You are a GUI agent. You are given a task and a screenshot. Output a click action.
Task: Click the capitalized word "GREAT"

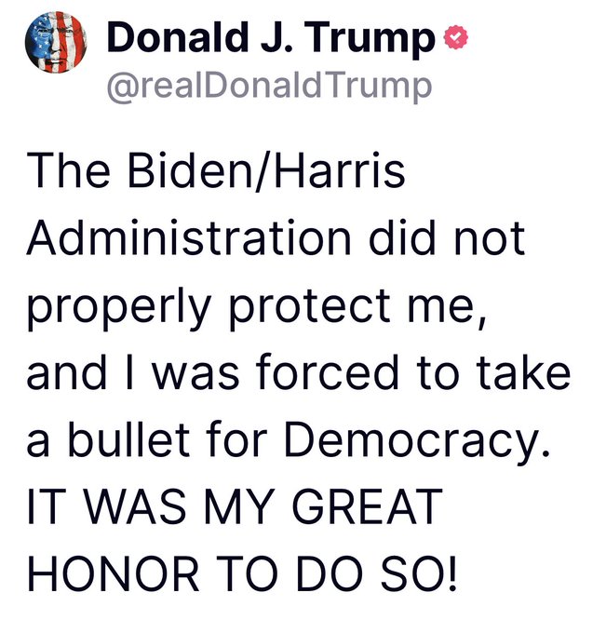[x=367, y=506]
